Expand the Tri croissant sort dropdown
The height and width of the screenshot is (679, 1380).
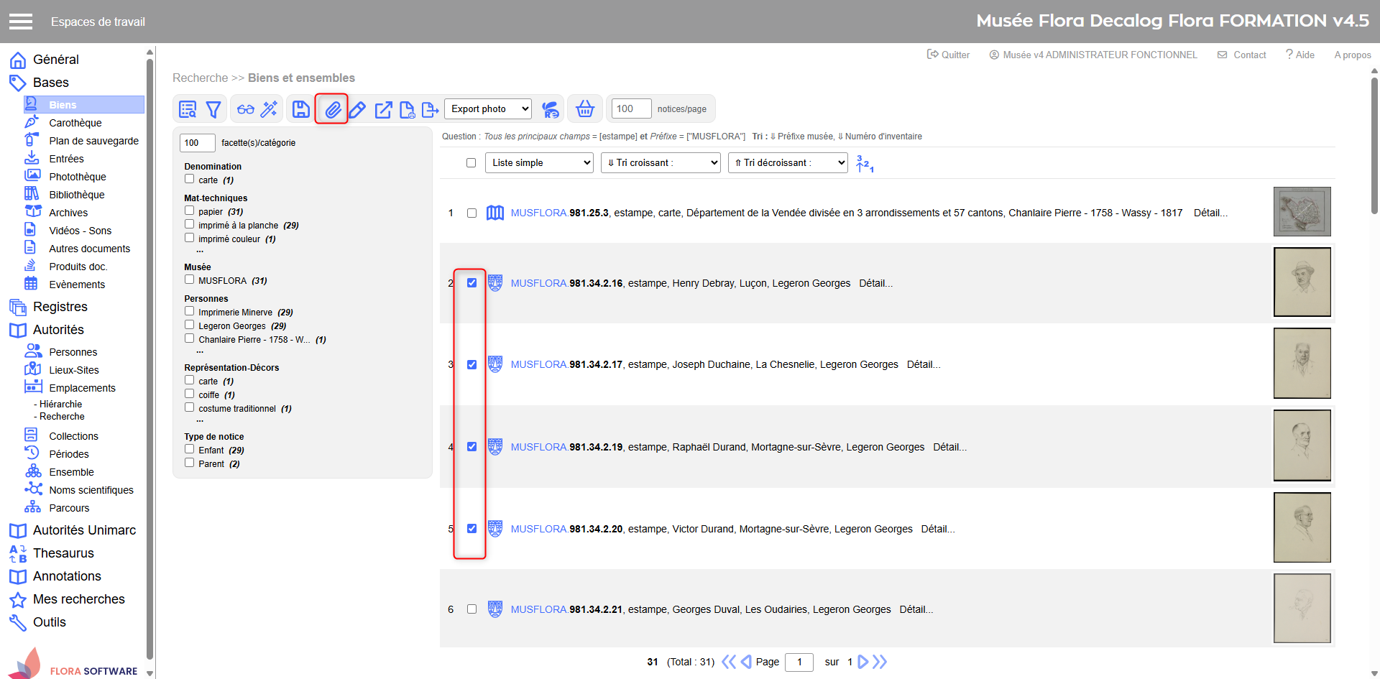[x=661, y=163]
